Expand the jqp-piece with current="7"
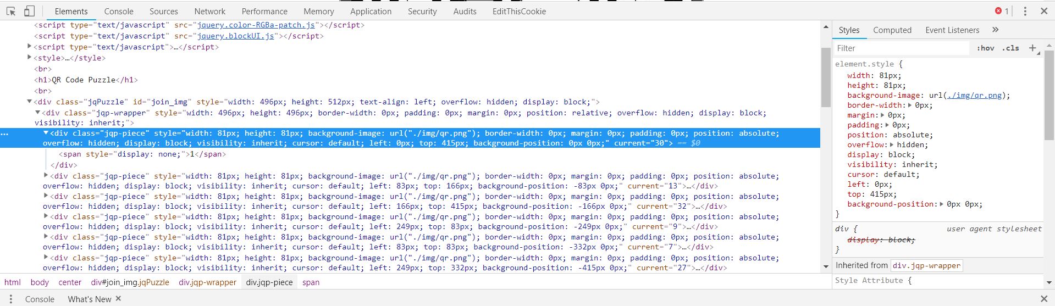The width and height of the screenshot is (1055, 306). [x=46, y=237]
